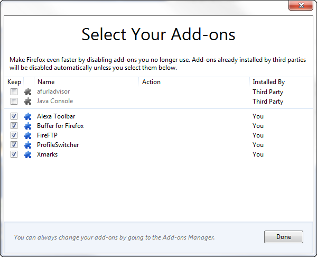Screen dimensions: 317x257
Task: Click the FireFTP add-on icon
Action: [x=27, y=135]
